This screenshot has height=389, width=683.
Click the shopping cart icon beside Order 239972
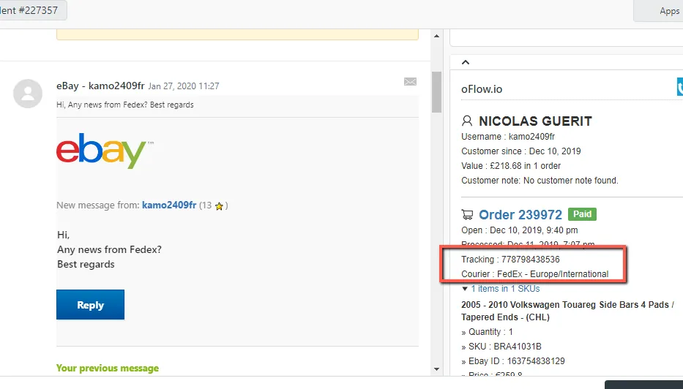point(467,214)
